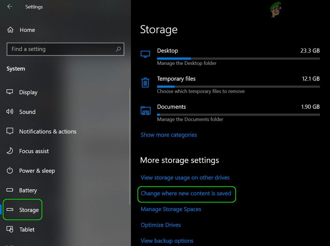Click the search magnifier icon

click(x=118, y=49)
